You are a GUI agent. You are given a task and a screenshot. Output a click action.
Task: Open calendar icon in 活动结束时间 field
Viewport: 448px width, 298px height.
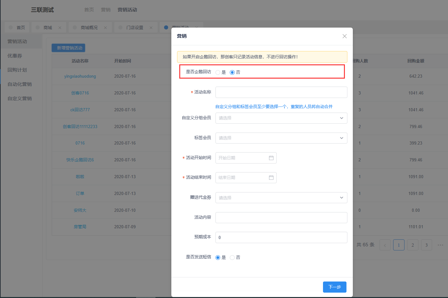pos(271,178)
